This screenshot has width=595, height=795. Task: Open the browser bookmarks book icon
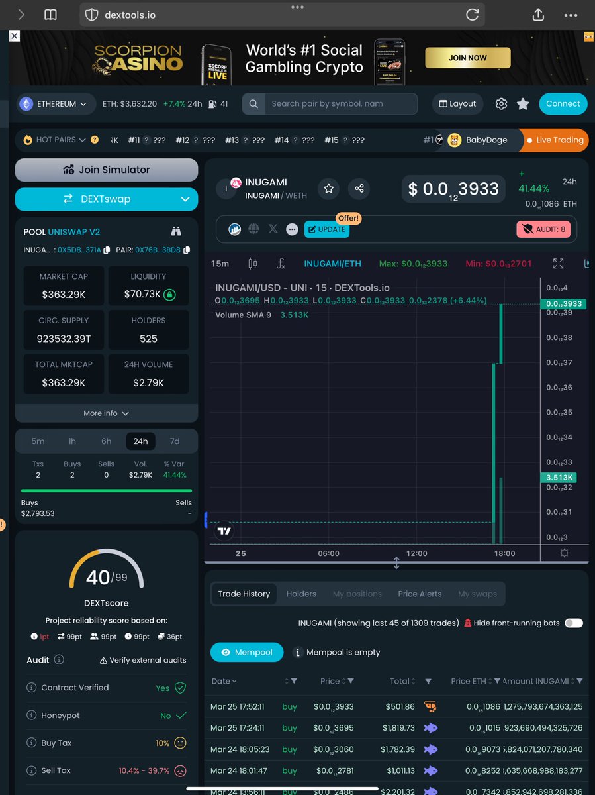coord(50,15)
